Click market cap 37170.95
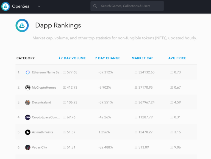Viewport: 211px width, 159px height. (x=144, y=87)
